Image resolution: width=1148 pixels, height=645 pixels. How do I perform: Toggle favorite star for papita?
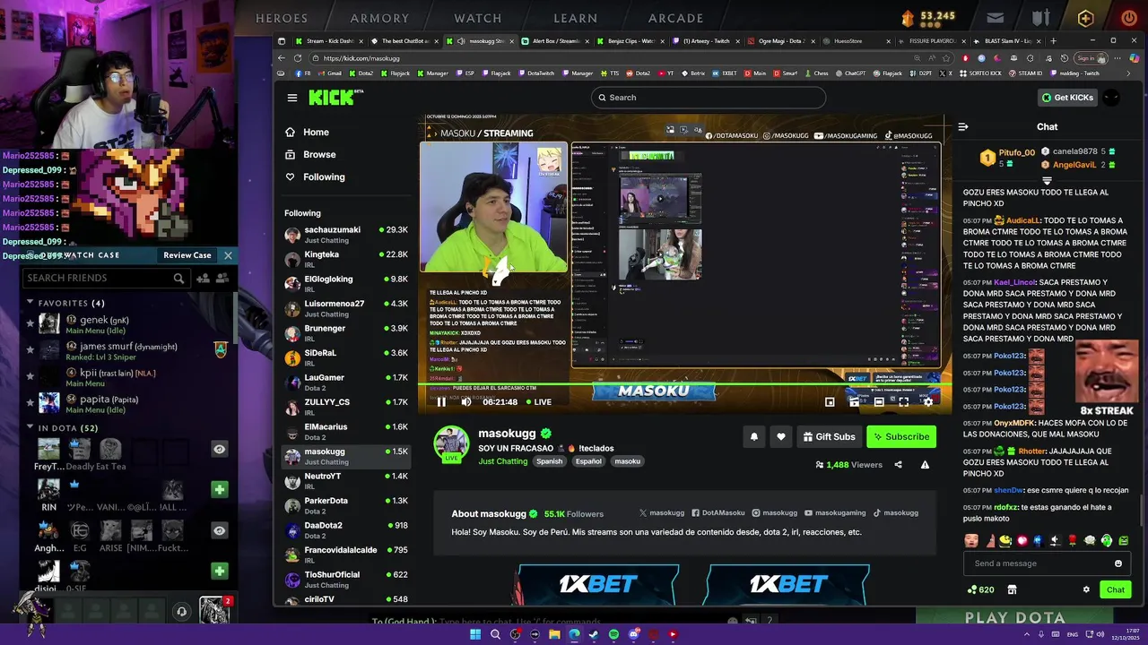click(x=30, y=402)
